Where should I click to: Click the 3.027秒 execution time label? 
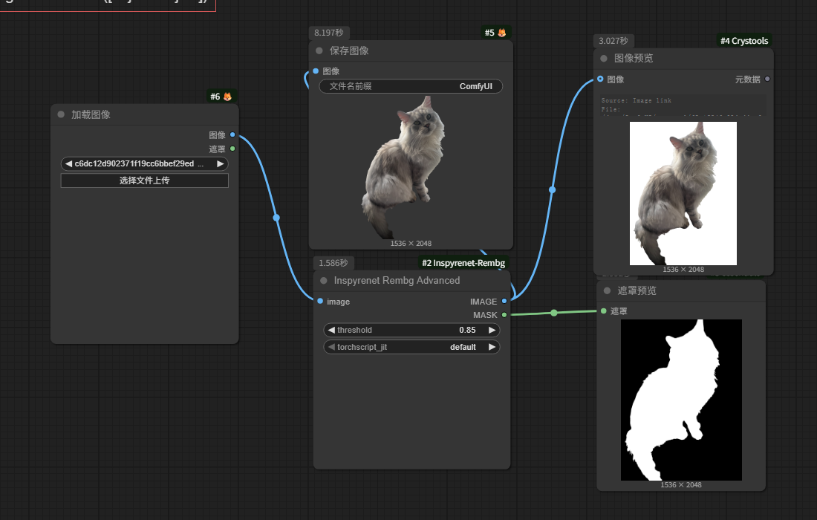coord(613,41)
